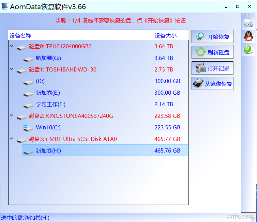
Task: Collapse the 磁盘1 TOSHIBAHDWD130 node
Action: pyautogui.click(x=12, y=69)
